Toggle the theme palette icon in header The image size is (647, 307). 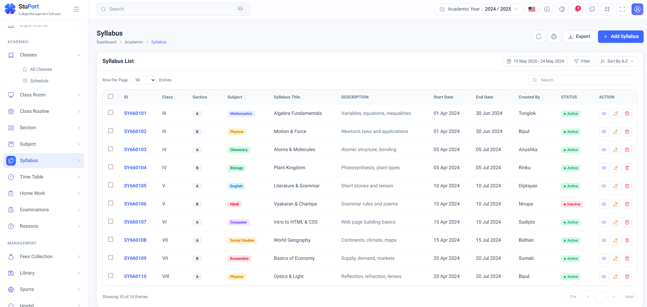[562, 9]
